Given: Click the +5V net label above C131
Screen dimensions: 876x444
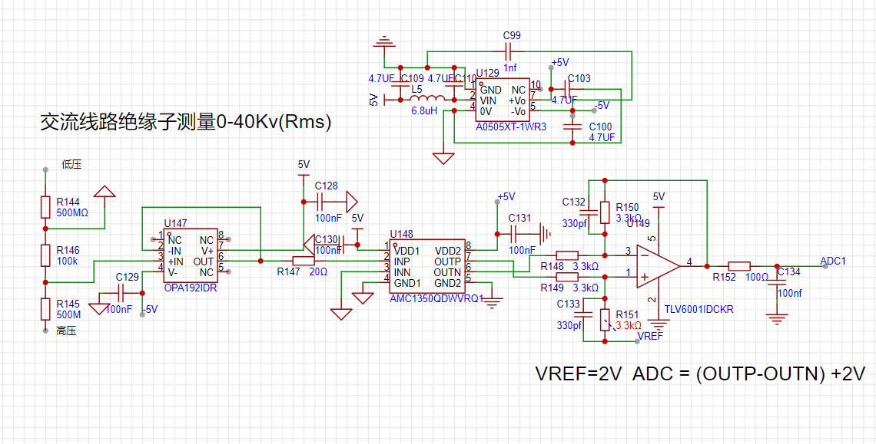Looking at the screenshot, I should pyautogui.click(x=506, y=196).
